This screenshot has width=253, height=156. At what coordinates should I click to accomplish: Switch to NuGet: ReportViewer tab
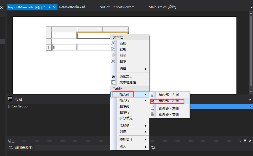(117, 7)
